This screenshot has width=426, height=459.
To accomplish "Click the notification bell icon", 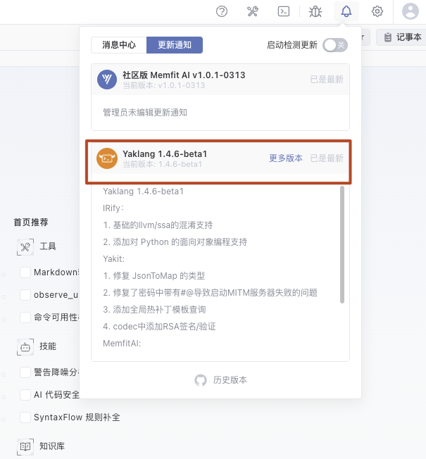I will [346, 11].
